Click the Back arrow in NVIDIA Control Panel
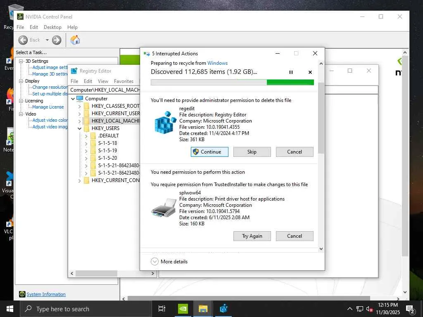This screenshot has height=317, width=423. coord(23,40)
